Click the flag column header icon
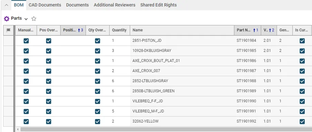Screen dimensions: 312x132 (8, 30)
